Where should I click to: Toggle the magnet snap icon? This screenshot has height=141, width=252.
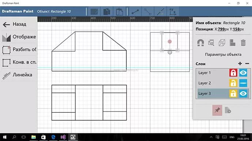[201, 43]
